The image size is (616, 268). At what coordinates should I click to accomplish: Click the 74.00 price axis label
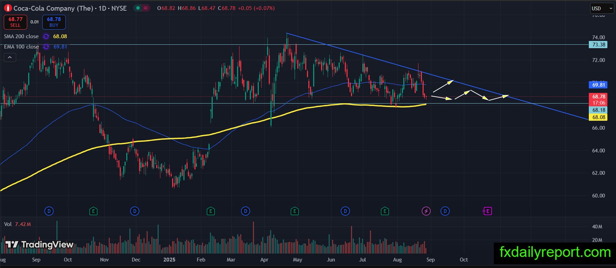click(598, 37)
